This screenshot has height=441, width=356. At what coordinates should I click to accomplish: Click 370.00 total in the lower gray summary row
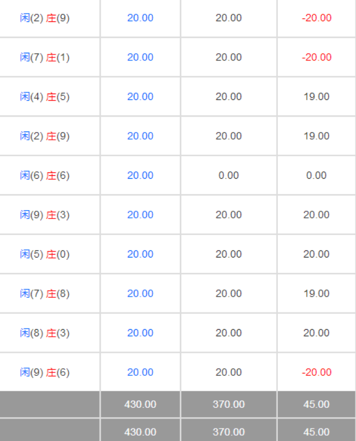pyautogui.click(x=229, y=432)
